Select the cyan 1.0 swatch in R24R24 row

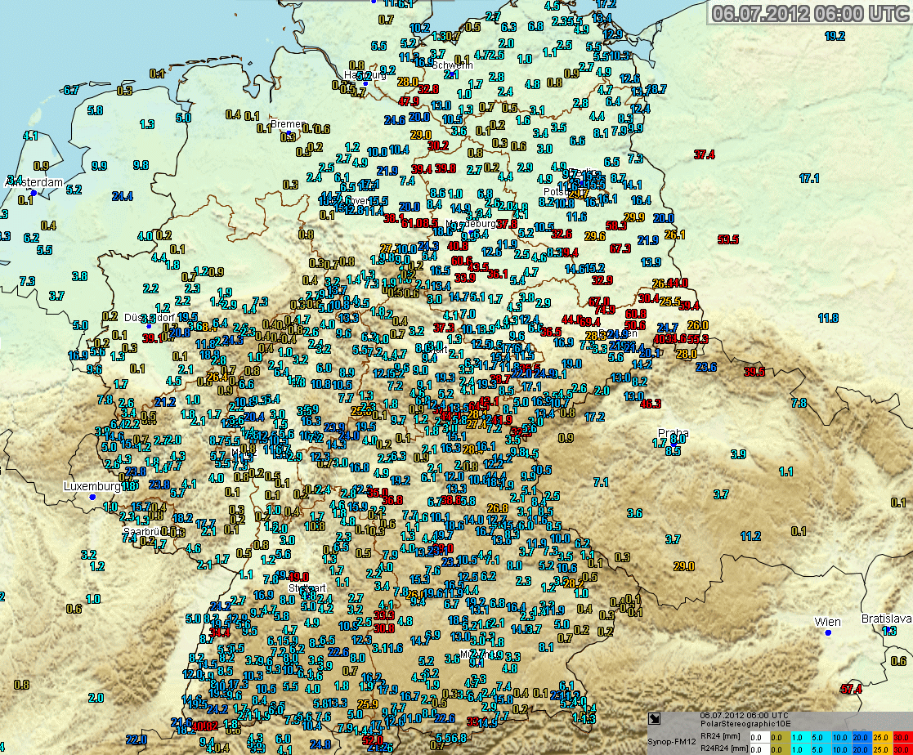click(x=801, y=749)
